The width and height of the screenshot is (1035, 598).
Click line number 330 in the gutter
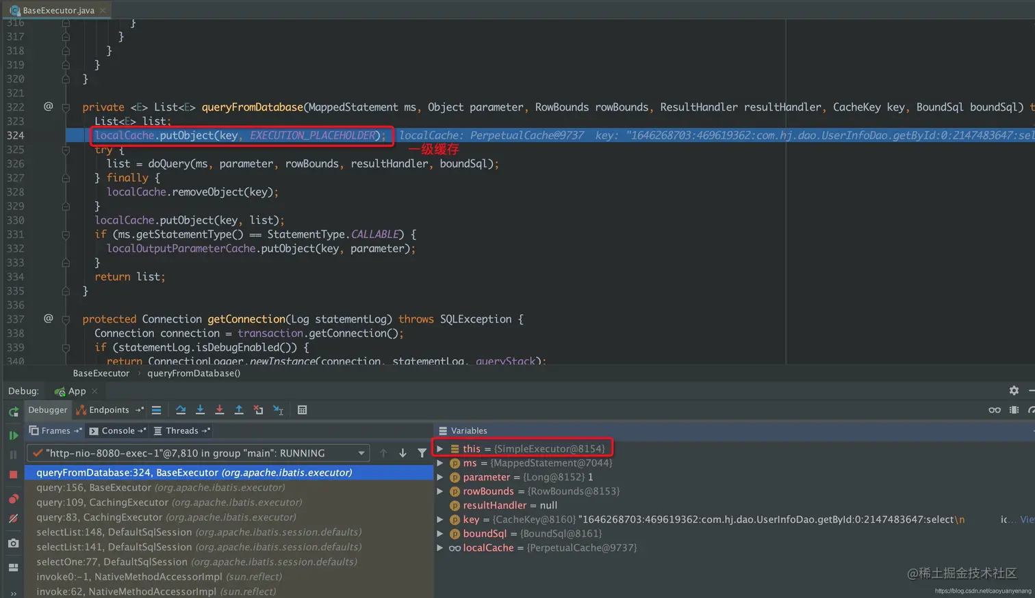tap(15, 220)
